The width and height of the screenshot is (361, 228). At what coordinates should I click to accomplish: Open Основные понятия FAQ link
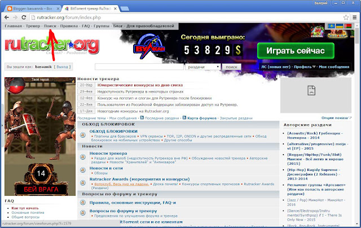pyautogui.click(x=28, y=213)
